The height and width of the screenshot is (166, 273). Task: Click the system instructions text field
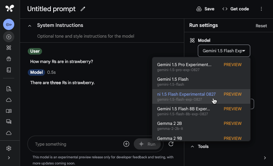click(86, 36)
